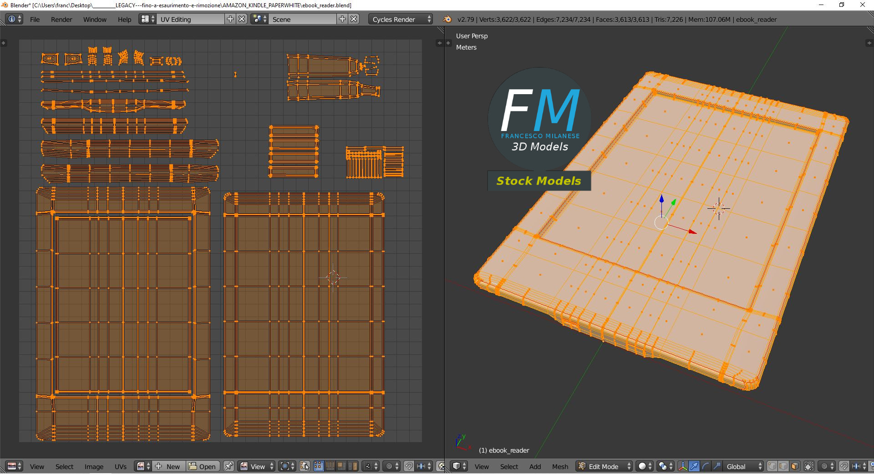Toggle limit selection to visible
The width and height of the screenshot is (874, 474).
809,466
